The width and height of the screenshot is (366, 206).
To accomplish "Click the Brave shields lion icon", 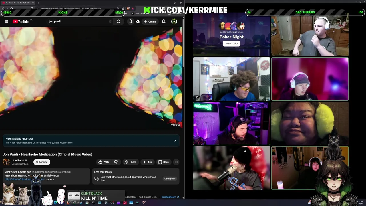I will pyautogui.click(x=128, y=9).
